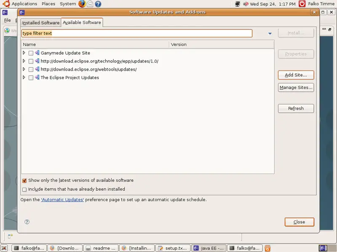The height and width of the screenshot is (252, 337).
Task: Open the System menu
Action: tap(68, 4)
